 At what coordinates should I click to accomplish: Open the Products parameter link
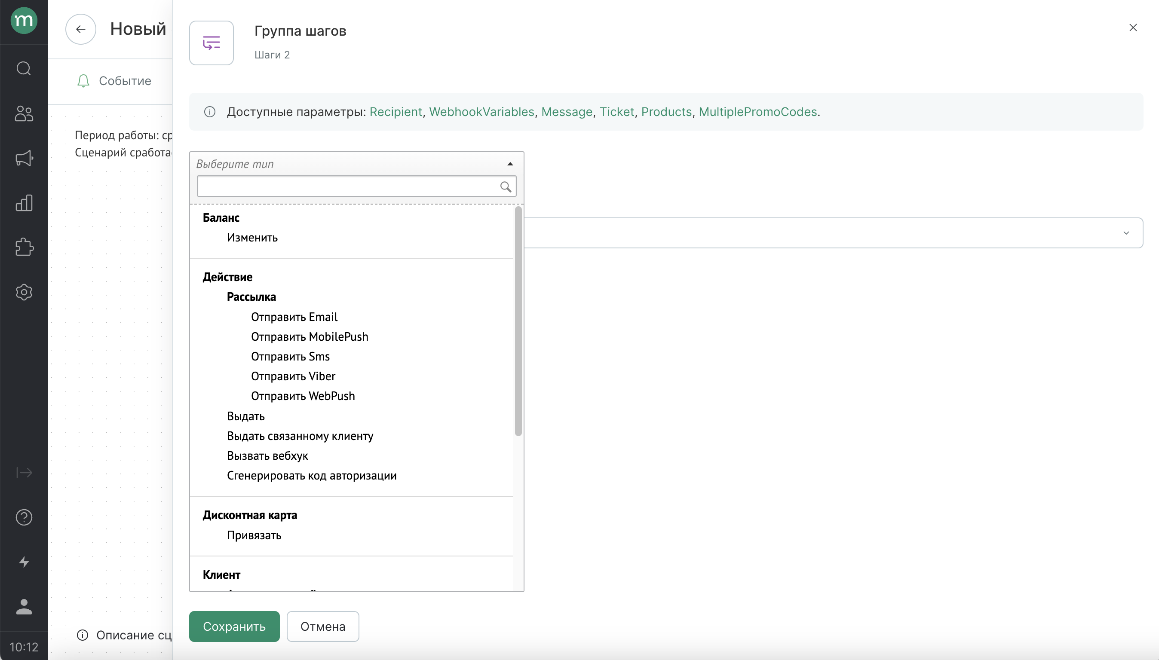pyautogui.click(x=666, y=112)
